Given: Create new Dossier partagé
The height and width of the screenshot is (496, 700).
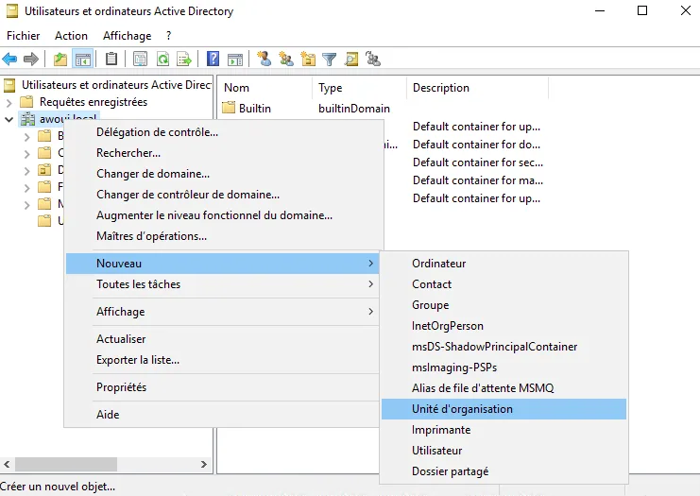Looking at the screenshot, I should click(504, 471).
